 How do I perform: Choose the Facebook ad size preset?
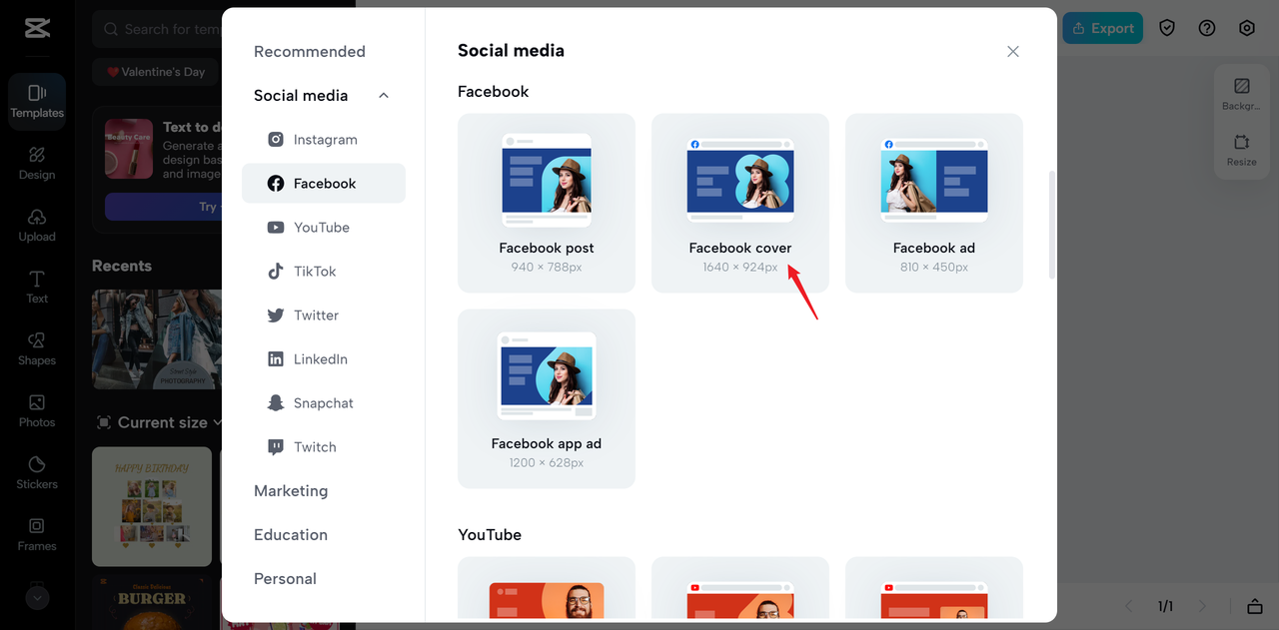(934, 203)
